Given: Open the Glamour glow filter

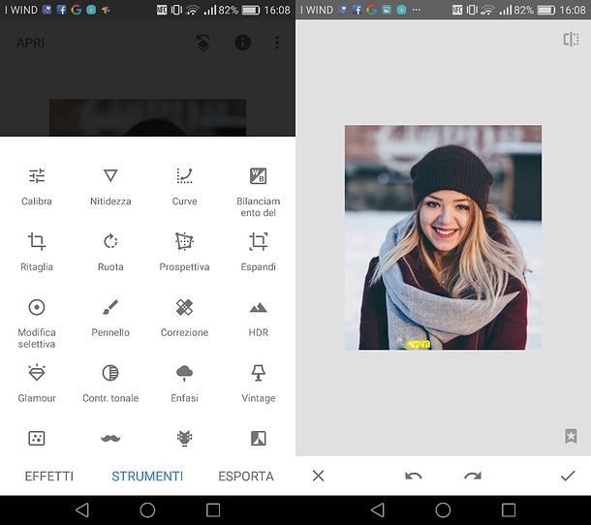Looking at the screenshot, I should (37, 384).
